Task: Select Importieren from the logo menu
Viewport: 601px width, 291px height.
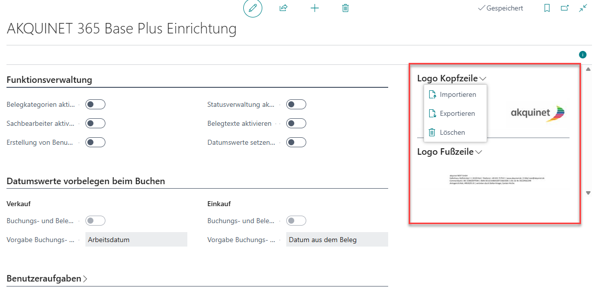Action: (x=455, y=94)
